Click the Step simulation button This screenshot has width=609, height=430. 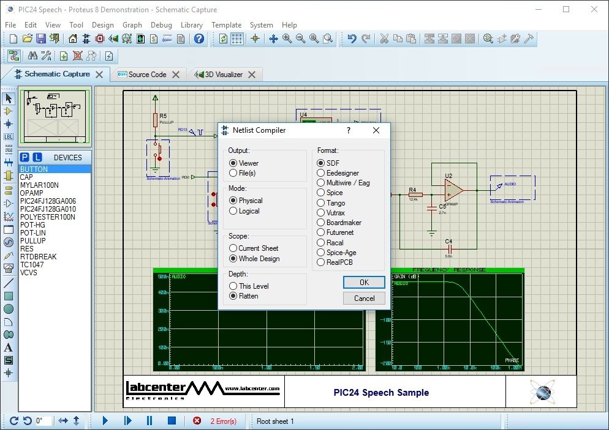(127, 421)
